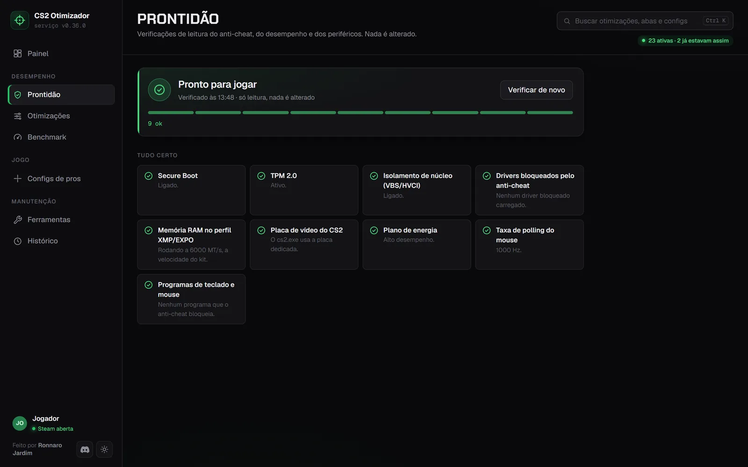Click the JO user avatar
The width and height of the screenshot is (748, 467).
coord(20,423)
